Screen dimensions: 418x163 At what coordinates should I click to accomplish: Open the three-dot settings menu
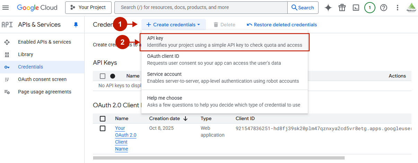(x=398, y=8)
